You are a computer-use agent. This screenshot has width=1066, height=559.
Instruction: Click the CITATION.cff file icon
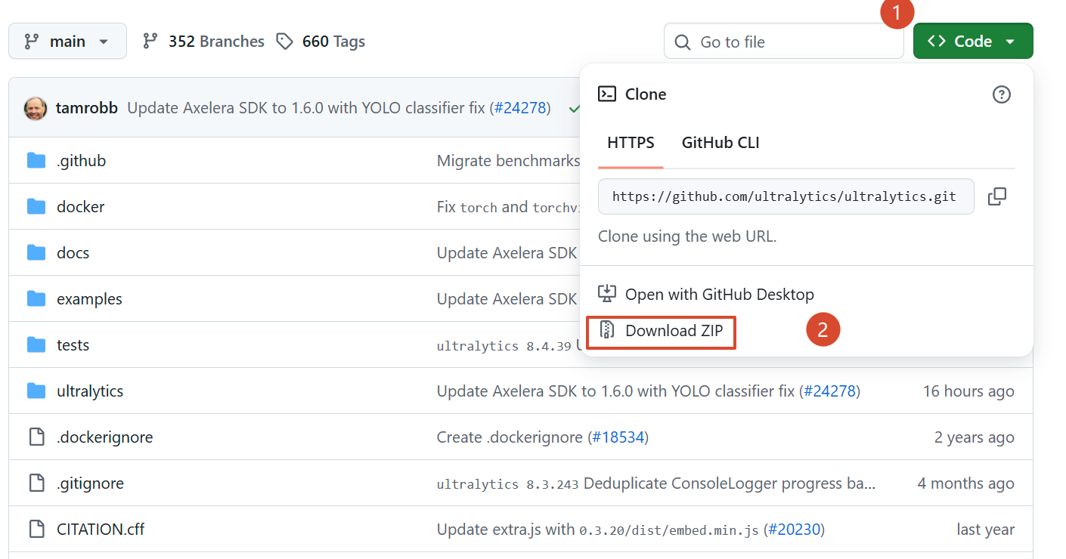36,529
